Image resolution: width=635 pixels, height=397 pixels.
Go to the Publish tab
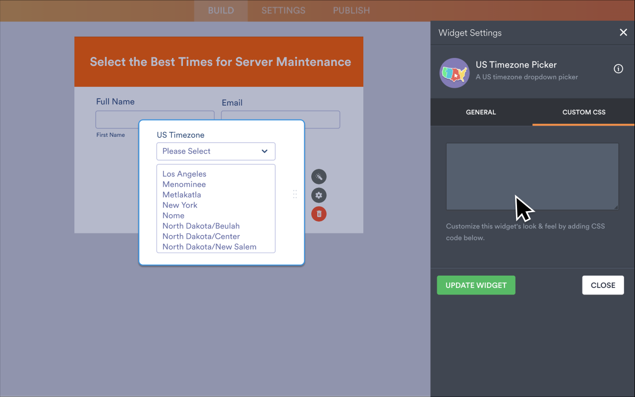point(351,10)
